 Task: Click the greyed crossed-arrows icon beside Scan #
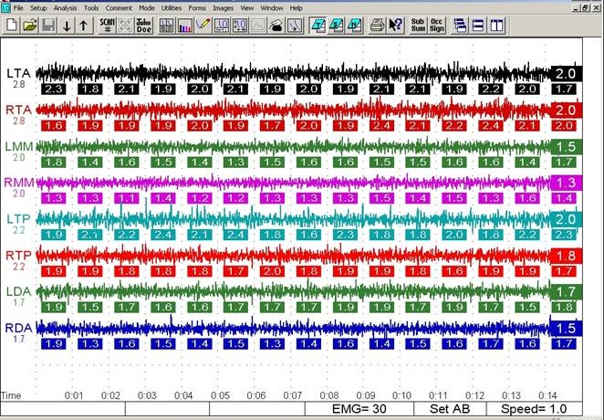126,26
